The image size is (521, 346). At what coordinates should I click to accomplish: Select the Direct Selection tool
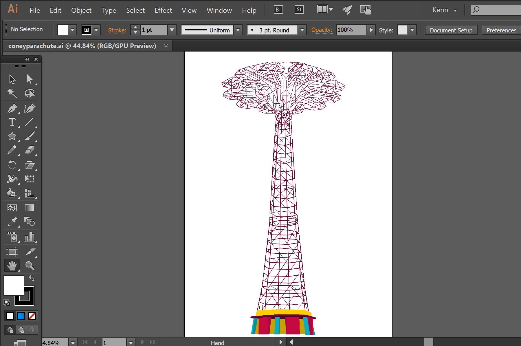(30, 79)
